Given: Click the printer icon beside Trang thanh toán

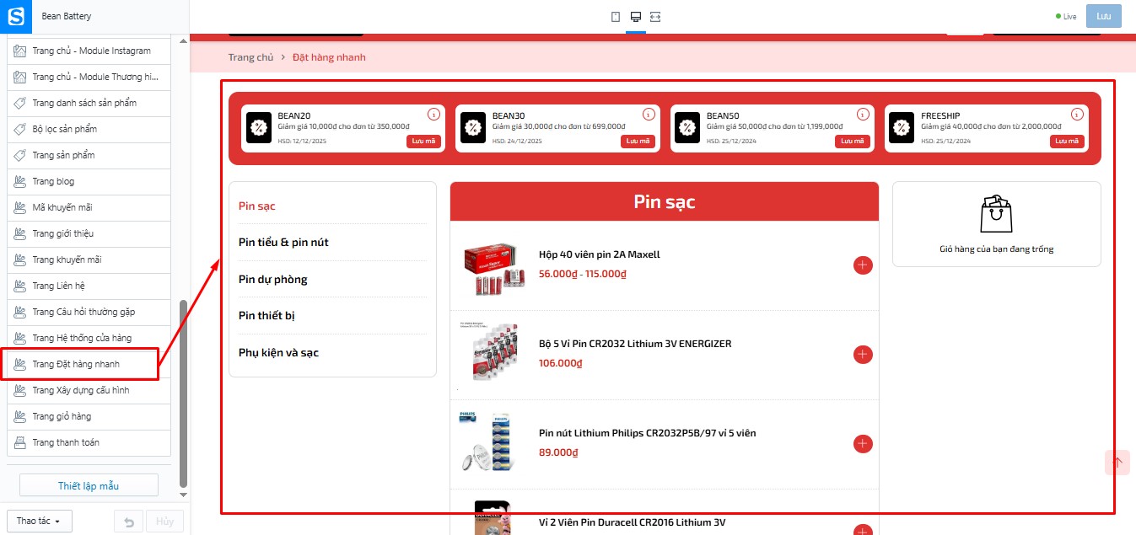Looking at the screenshot, I should (x=21, y=442).
